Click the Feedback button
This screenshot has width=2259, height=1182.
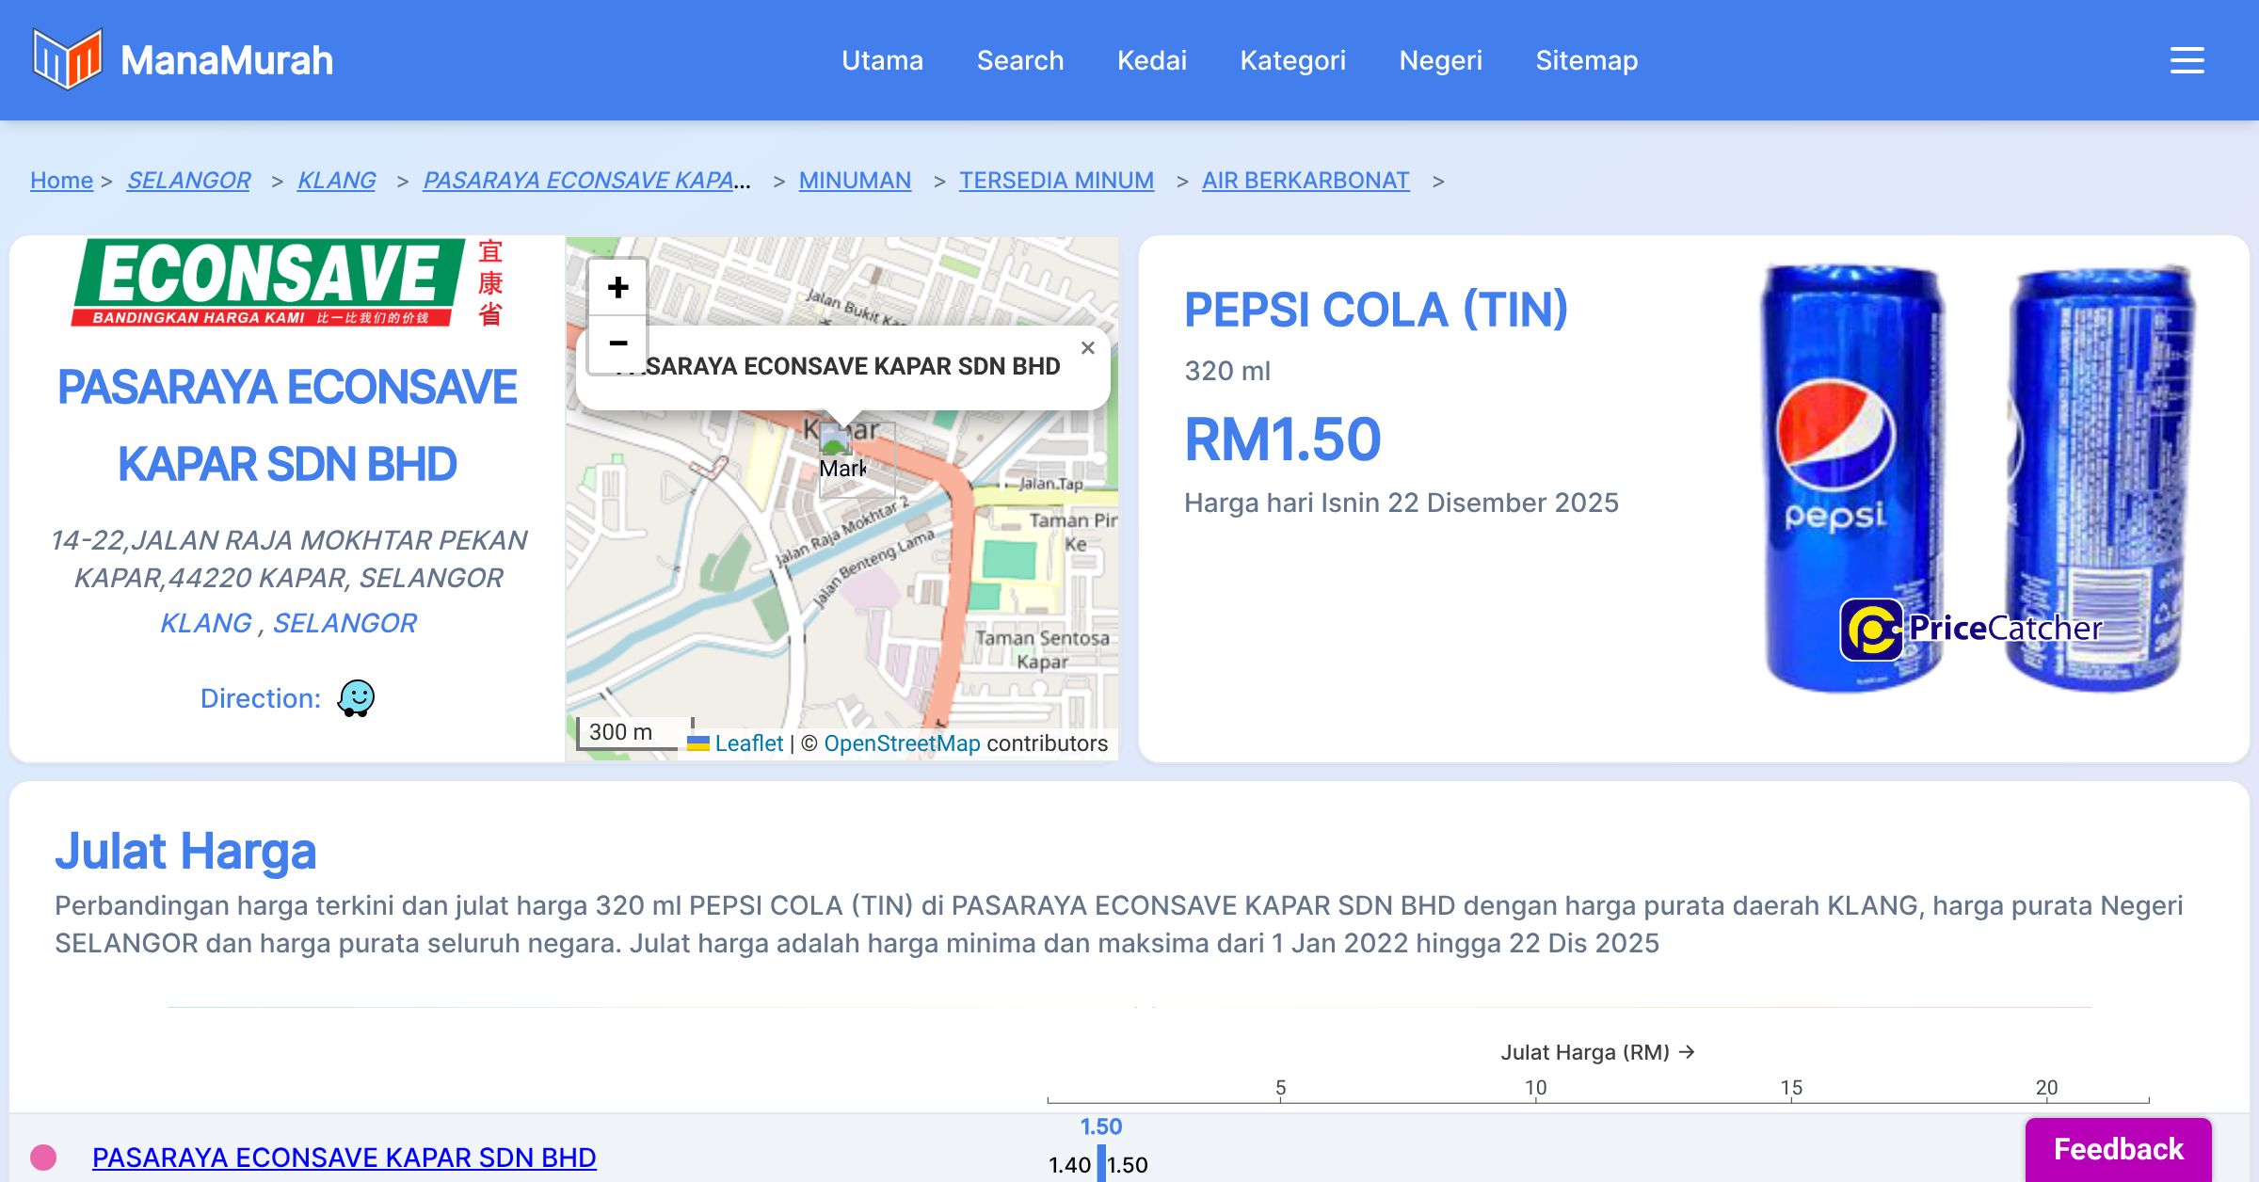coord(2118,1149)
